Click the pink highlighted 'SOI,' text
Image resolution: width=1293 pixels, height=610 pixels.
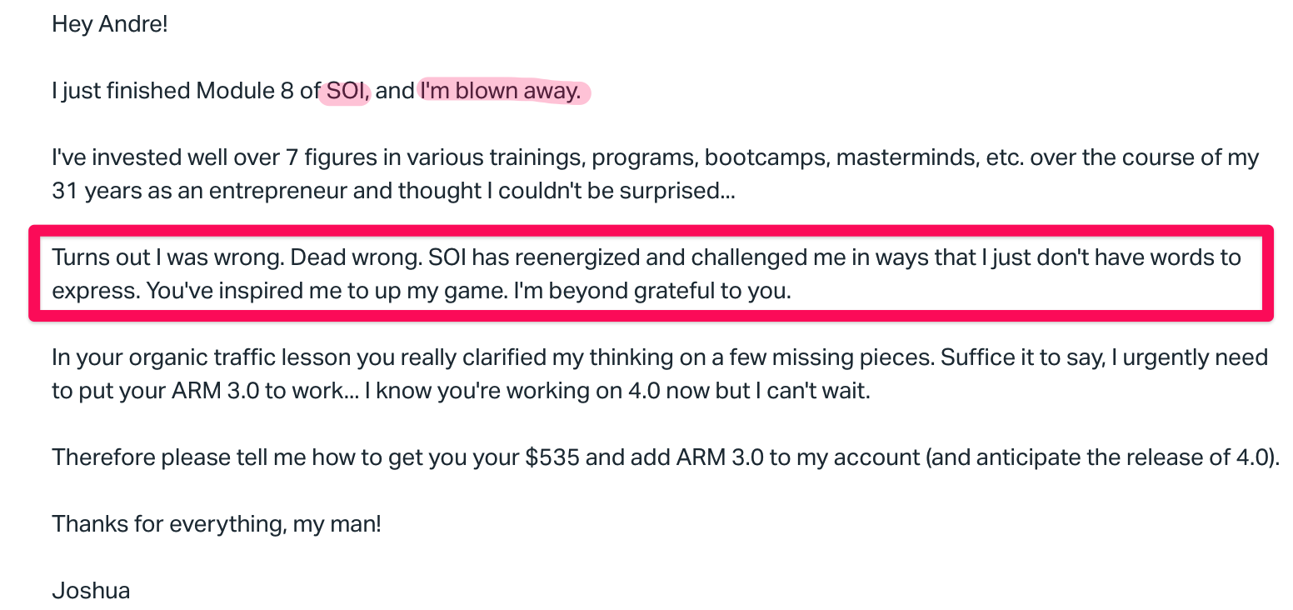tap(348, 90)
